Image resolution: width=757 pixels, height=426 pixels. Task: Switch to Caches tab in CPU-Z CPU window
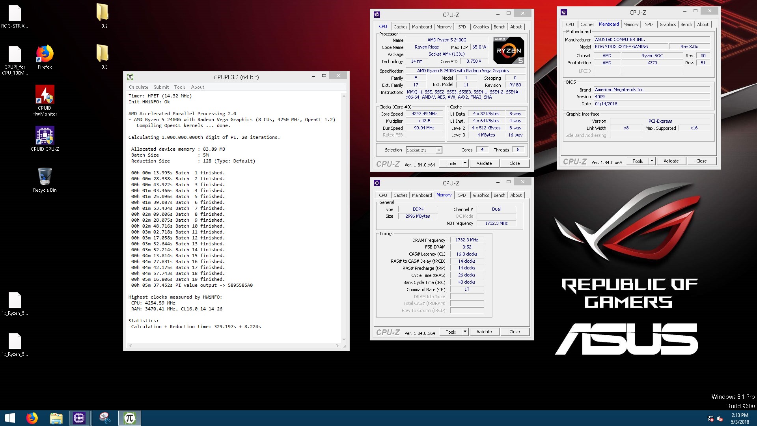click(x=400, y=27)
